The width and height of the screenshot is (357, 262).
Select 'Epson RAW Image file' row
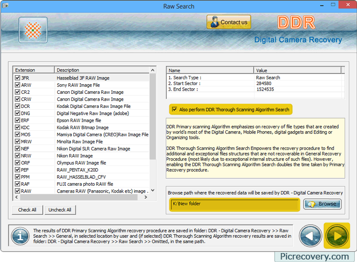pyautogui.click(x=81, y=120)
